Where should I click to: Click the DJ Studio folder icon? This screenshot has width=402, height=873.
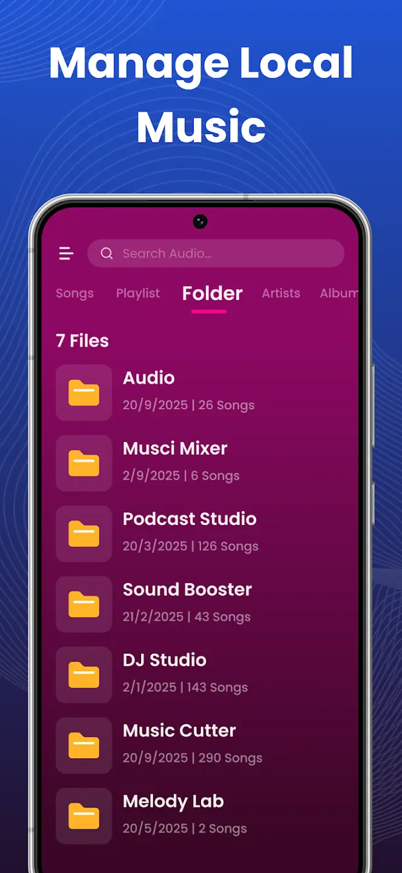tap(84, 675)
